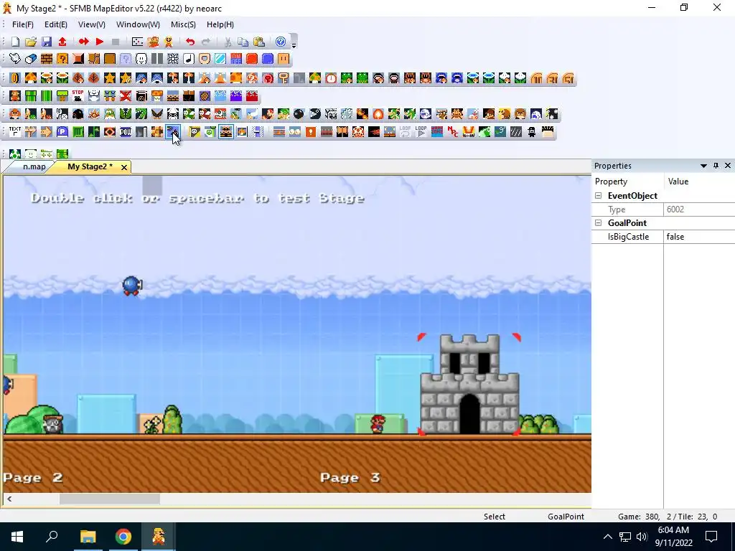Create a new map file
Image resolution: width=735 pixels, height=551 pixels.
(15, 42)
